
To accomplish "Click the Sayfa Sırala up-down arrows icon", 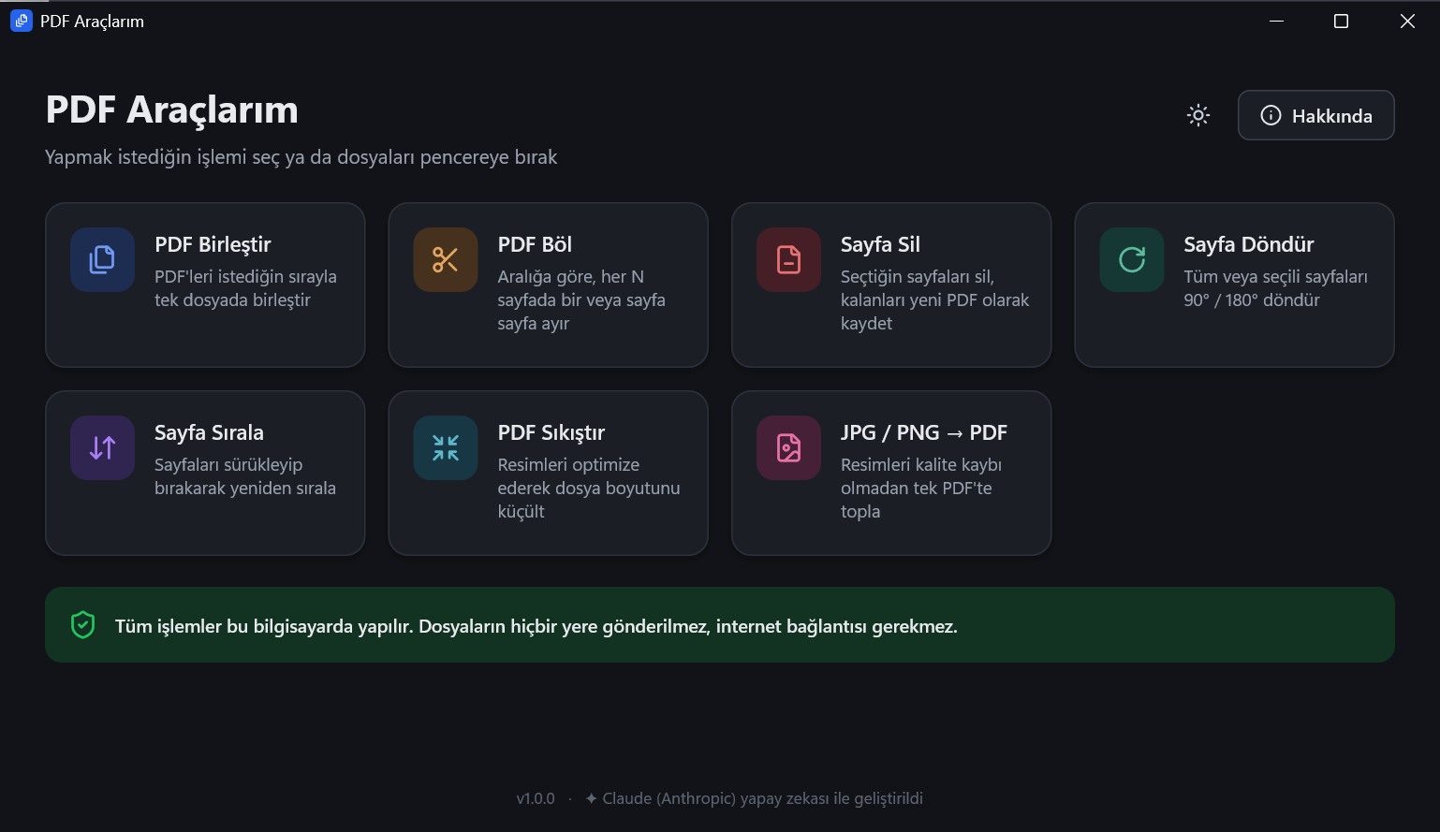I will tap(102, 448).
